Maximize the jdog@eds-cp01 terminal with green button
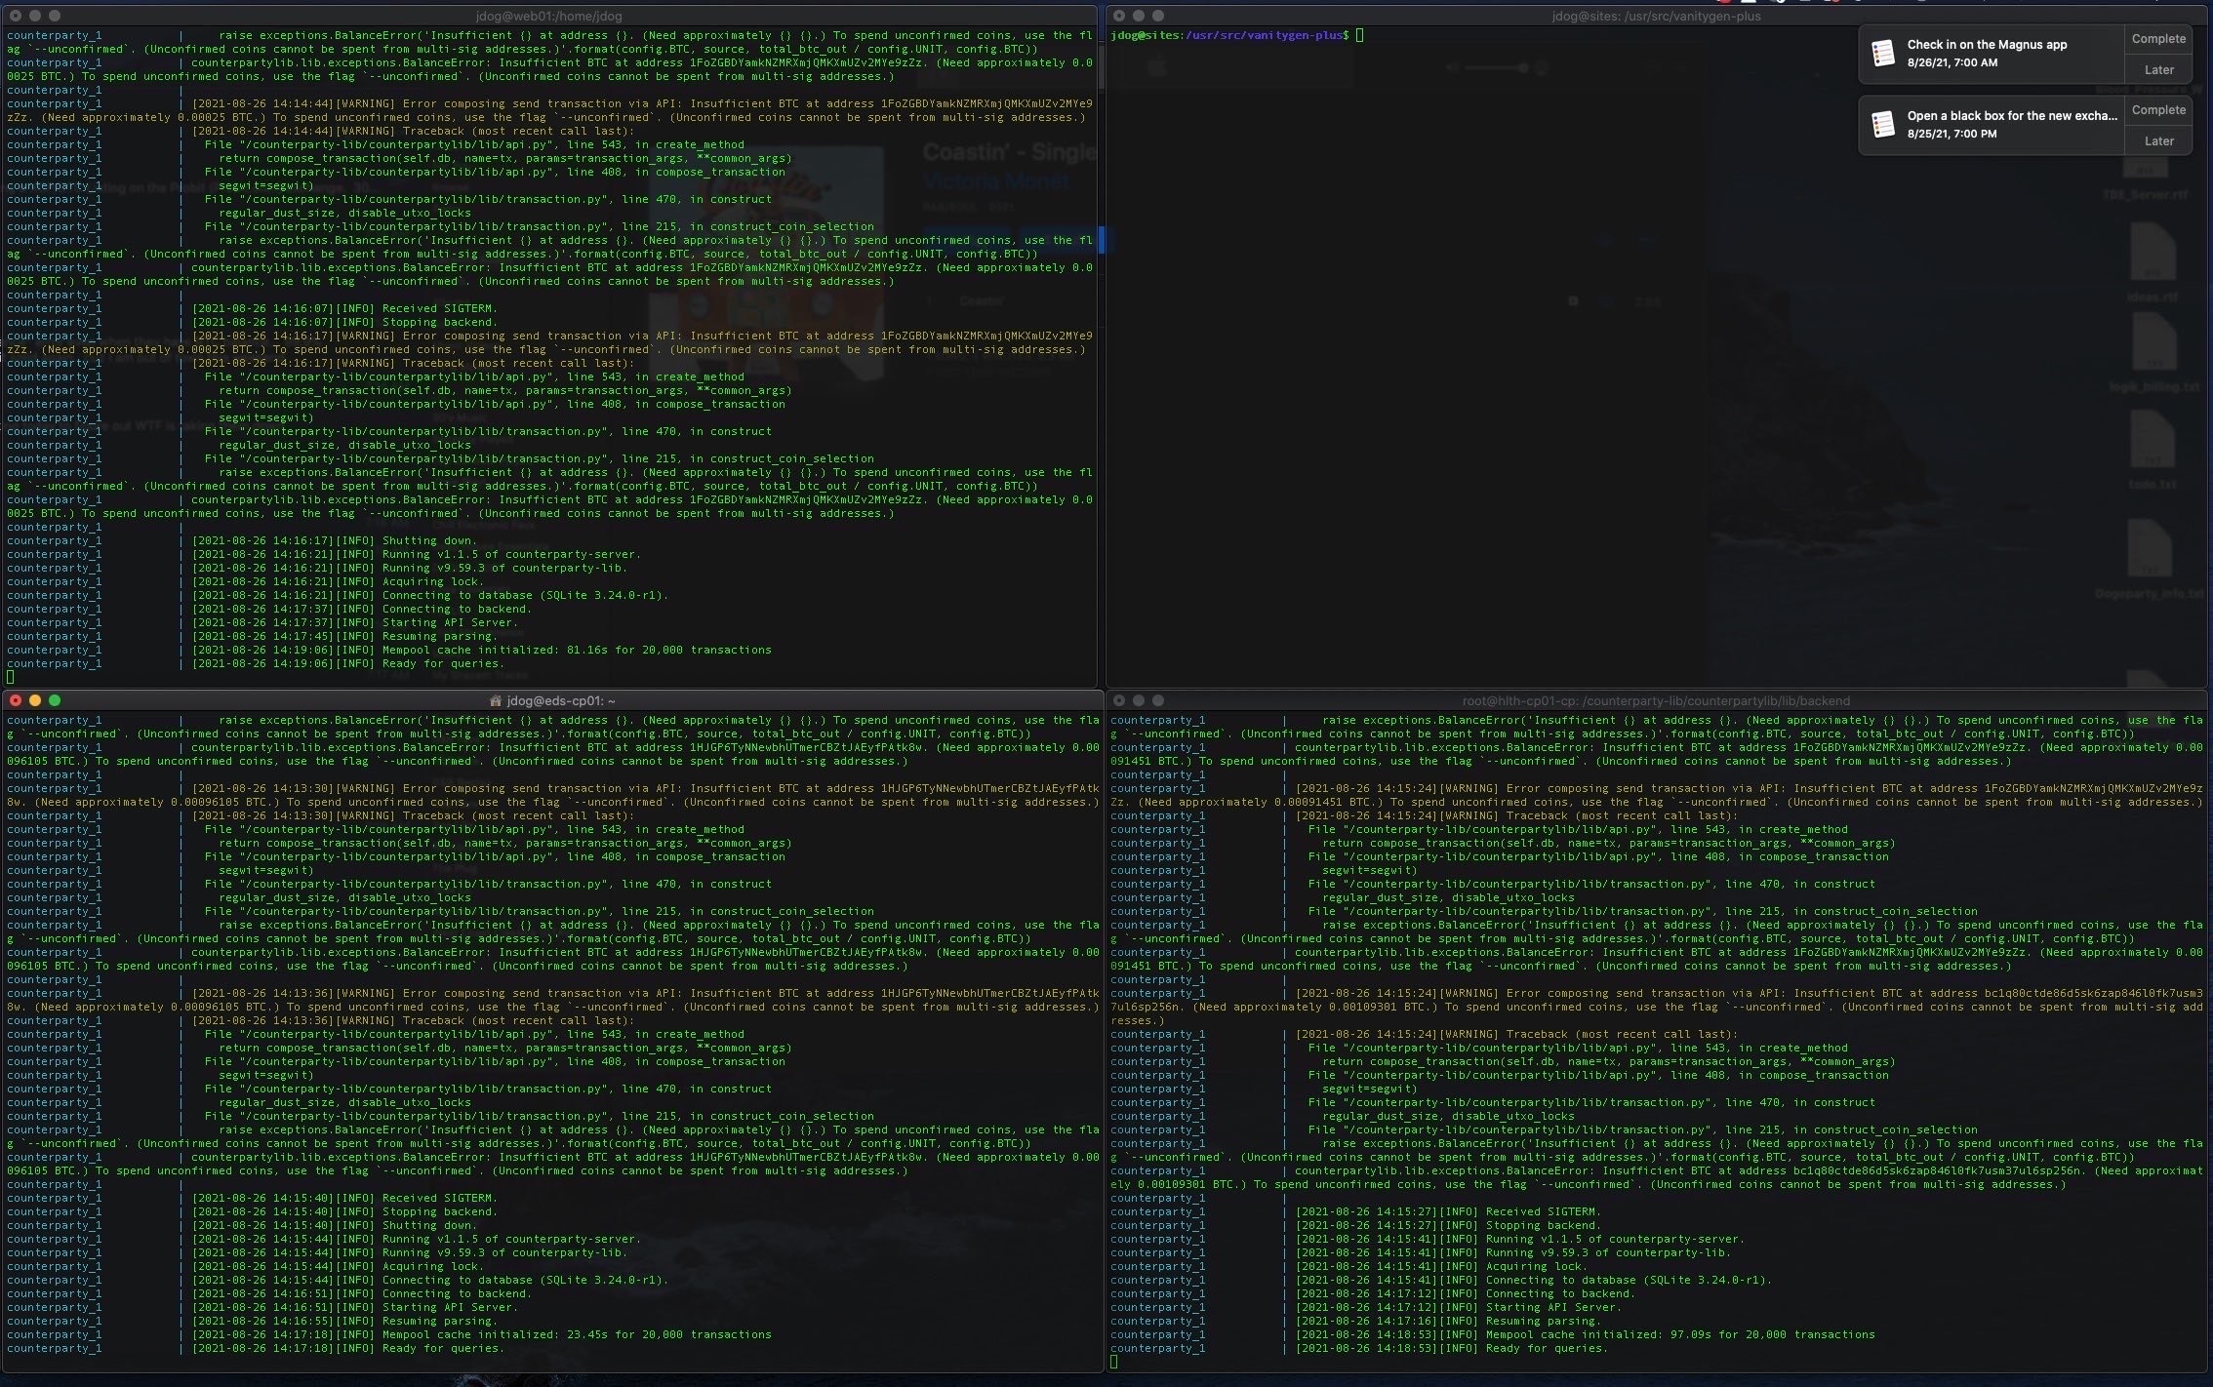This screenshot has width=2213, height=1387. tap(55, 700)
